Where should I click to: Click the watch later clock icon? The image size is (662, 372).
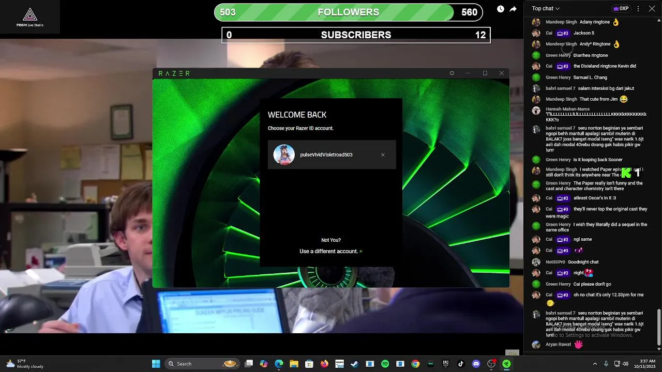click(x=501, y=9)
